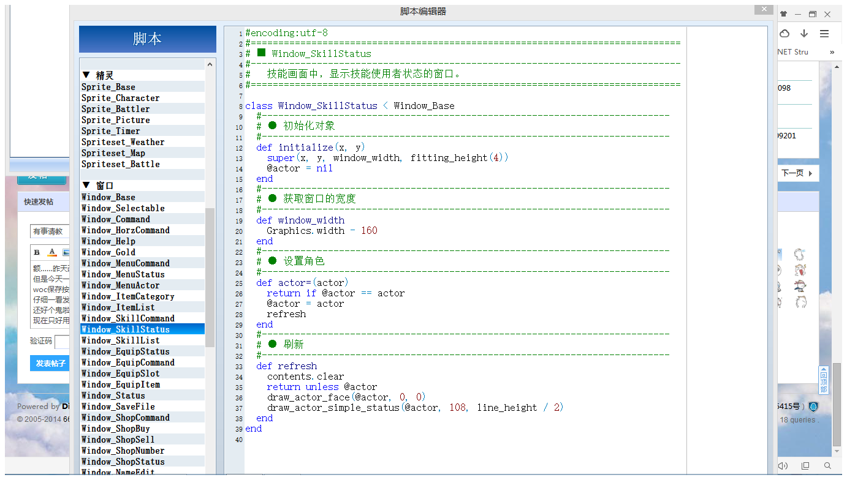This screenshot has height=480, width=847.
Task: Select Window_SaveFile script entry
Action: tap(142, 407)
